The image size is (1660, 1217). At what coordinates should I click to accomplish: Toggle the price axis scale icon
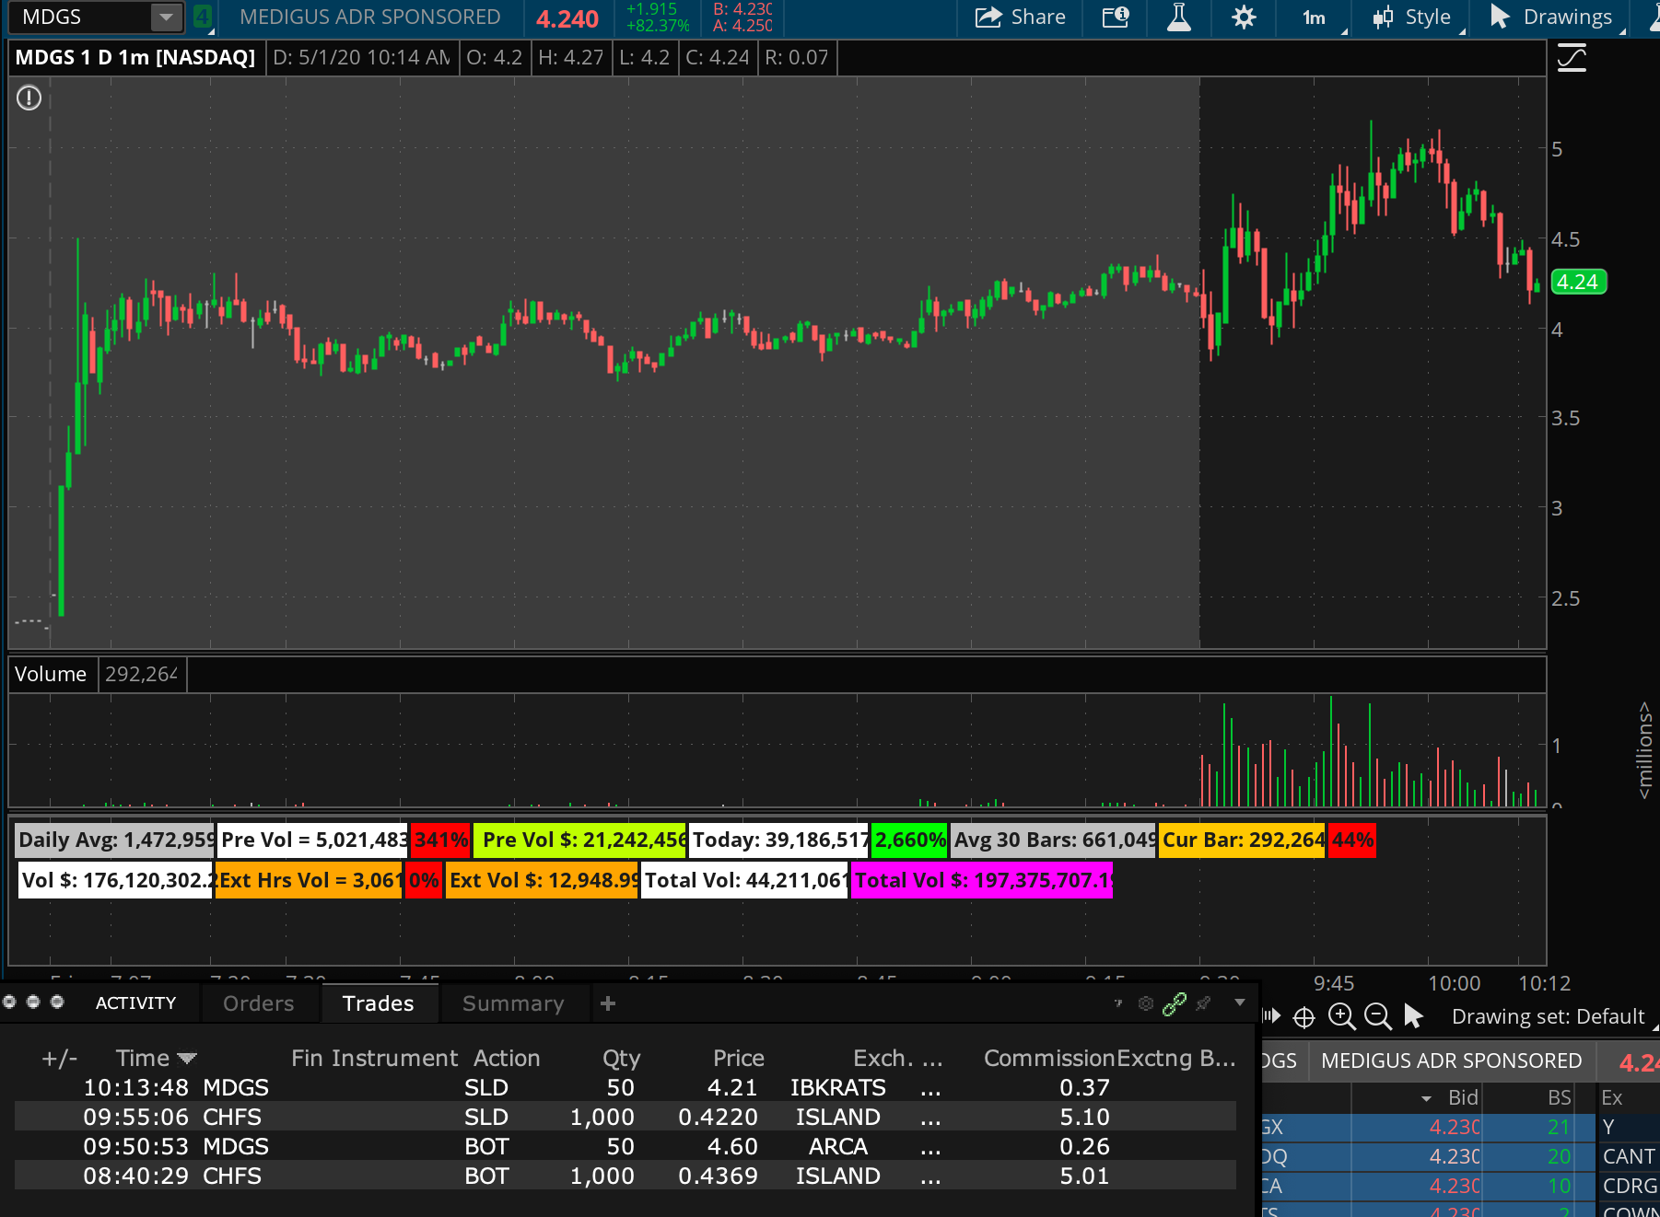[x=1572, y=59]
